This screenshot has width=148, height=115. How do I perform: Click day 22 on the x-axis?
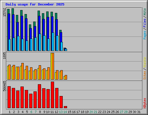point(100,112)
